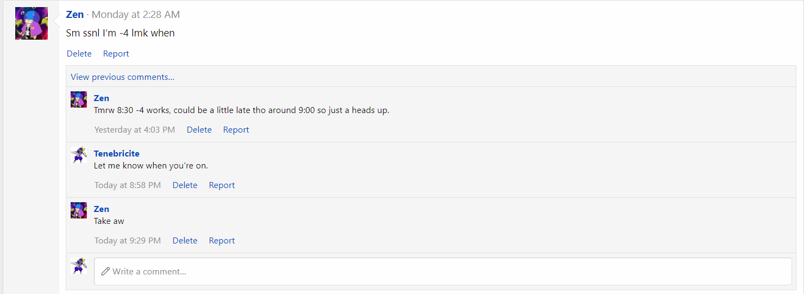Report the comment posted Today at 9:29 PM
804x294 pixels.
click(x=222, y=240)
